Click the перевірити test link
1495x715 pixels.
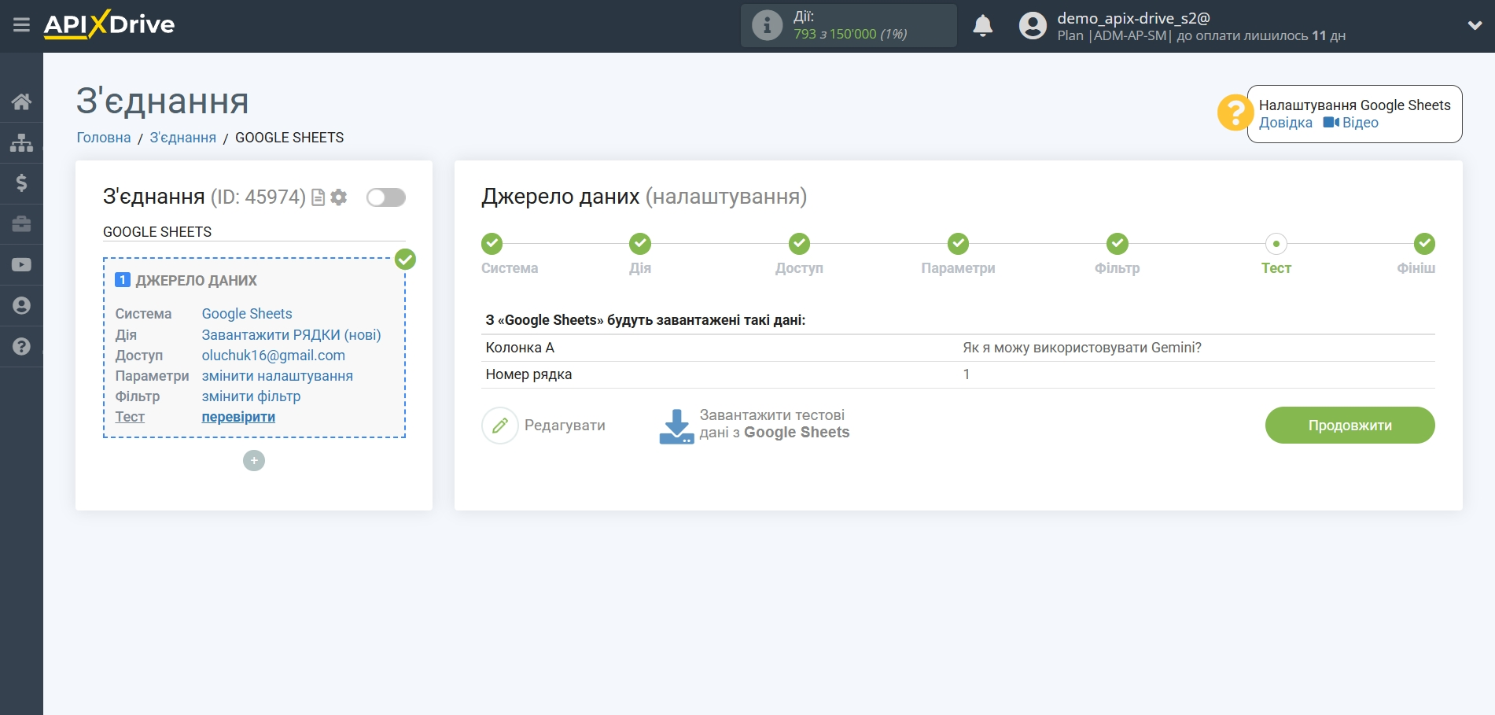click(238, 417)
